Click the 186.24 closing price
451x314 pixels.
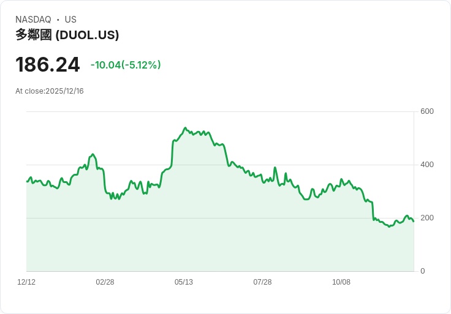pos(47,65)
